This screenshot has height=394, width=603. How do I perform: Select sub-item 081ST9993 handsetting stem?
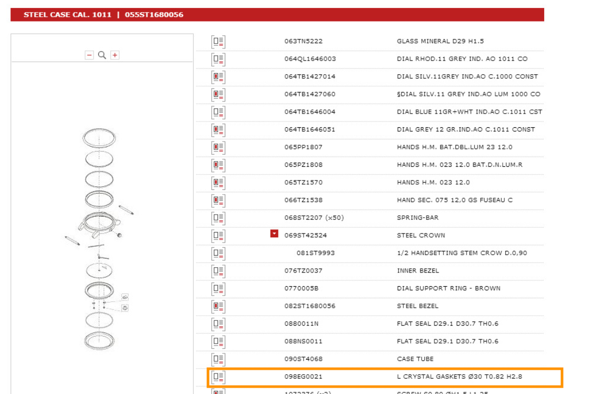point(315,253)
